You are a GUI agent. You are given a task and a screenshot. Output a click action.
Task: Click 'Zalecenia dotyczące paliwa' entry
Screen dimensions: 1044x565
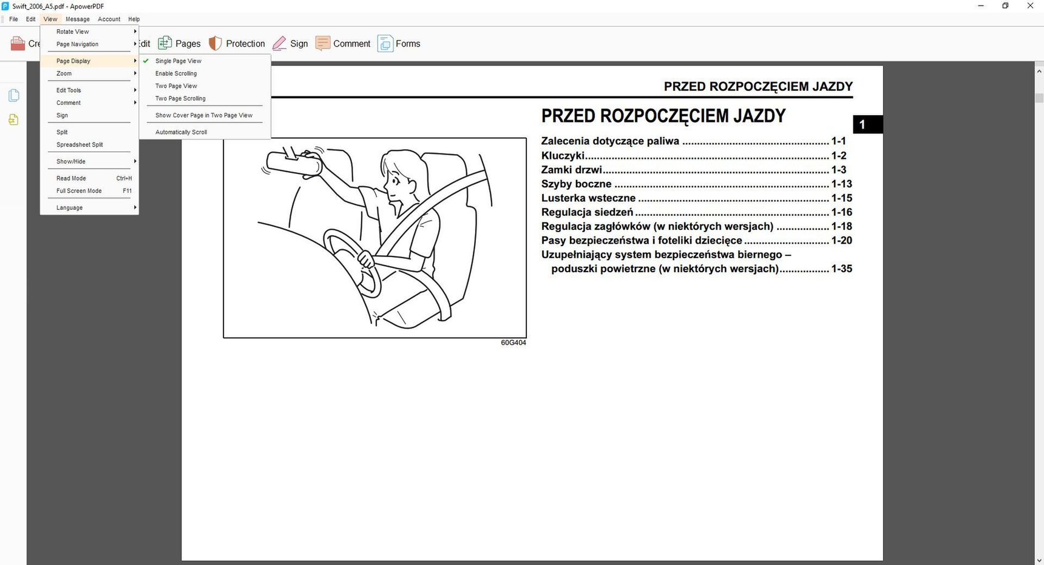click(x=693, y=141)
